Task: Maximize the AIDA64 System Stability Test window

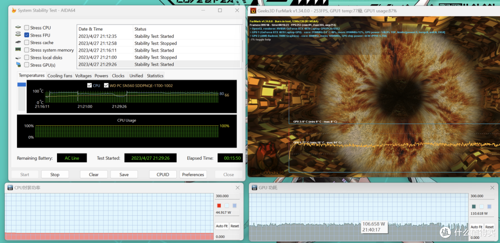Action: (x=220, y=10)
